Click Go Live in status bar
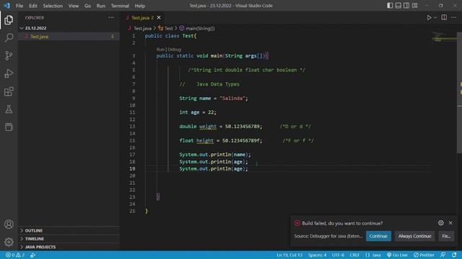This screenshot has height=259, width=462. pos(397,255)
